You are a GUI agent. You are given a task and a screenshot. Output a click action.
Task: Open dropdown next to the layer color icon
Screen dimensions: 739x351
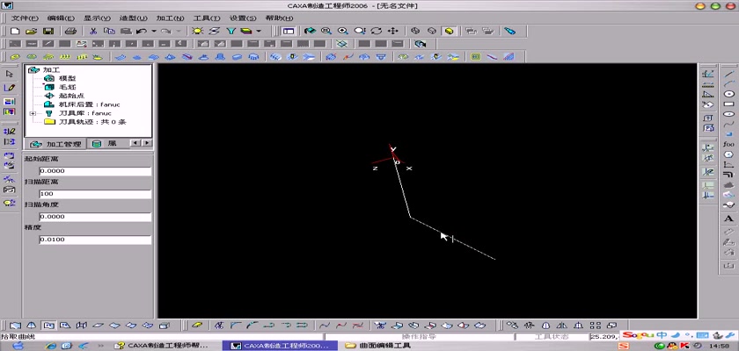[x=259, y=31]
